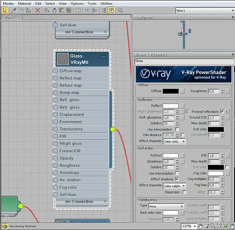Toggle Parameter Editor panel icon
Screen dimensions: 235x230
pos(111,10)
